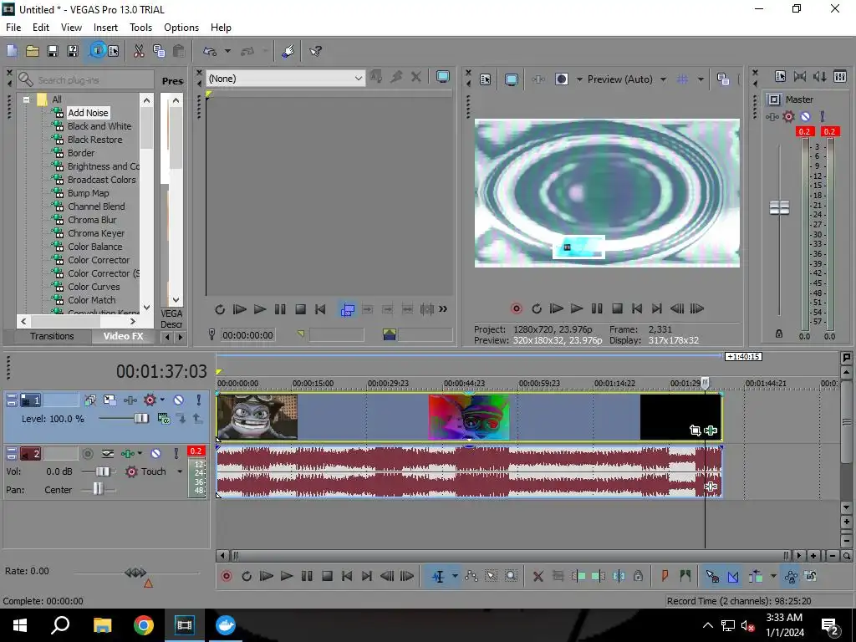Open the Tools menu
The height and width of the screenshot is (642, 856).
[x=140, y=28]
